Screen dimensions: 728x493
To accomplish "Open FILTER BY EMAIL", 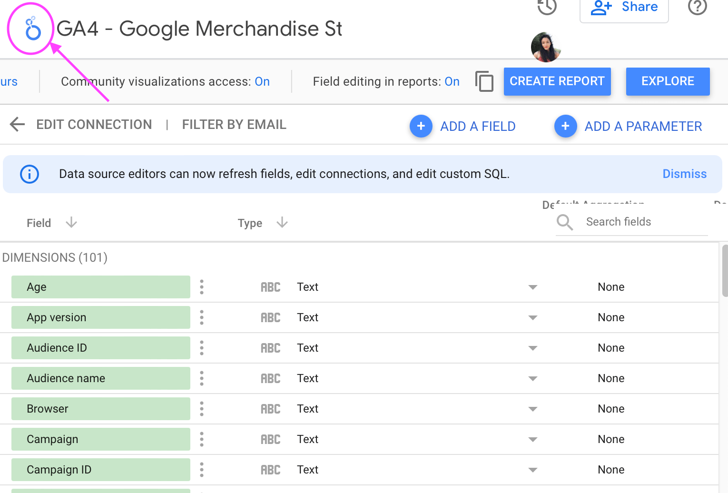I will [234, 125].
